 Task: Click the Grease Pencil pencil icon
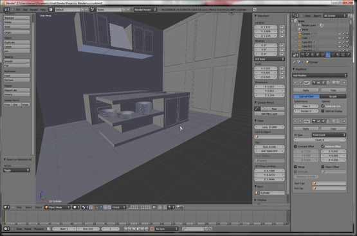pyautogui.click(x=257, y=109)
